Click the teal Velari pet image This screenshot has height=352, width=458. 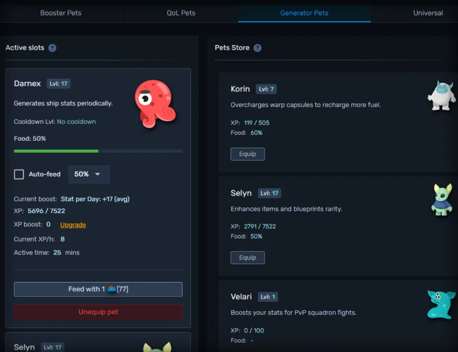[x=441, y=304]
